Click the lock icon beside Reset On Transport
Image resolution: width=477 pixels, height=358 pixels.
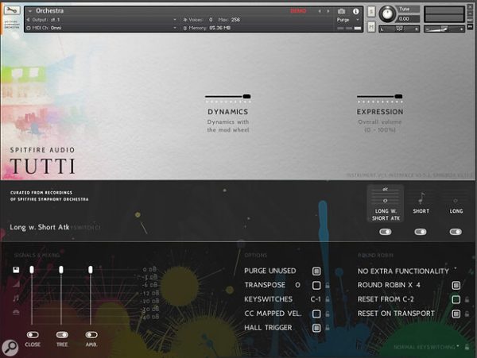[x=467, y=314]
